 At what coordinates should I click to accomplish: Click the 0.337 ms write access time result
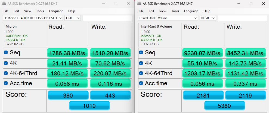coord(245,84)
